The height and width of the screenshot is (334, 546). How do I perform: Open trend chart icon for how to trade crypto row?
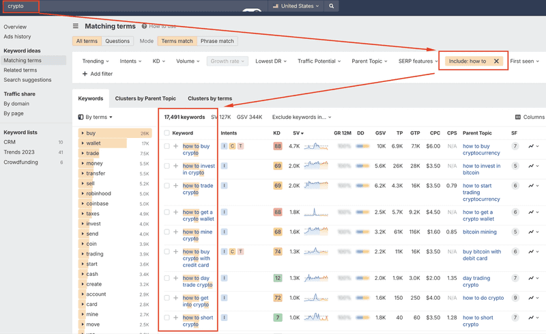coord(531,186)
